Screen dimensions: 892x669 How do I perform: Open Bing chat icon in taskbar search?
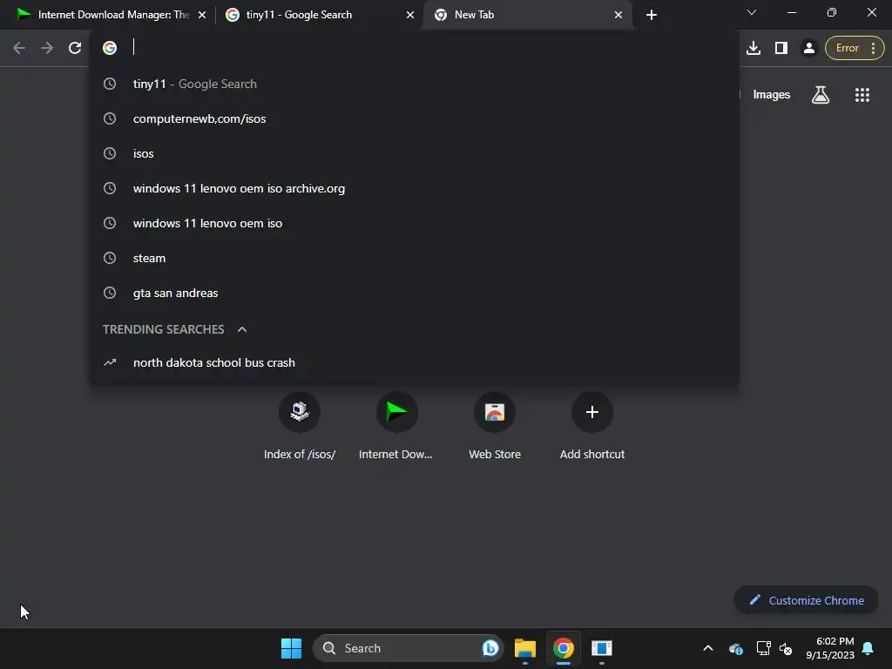[490, 648]
